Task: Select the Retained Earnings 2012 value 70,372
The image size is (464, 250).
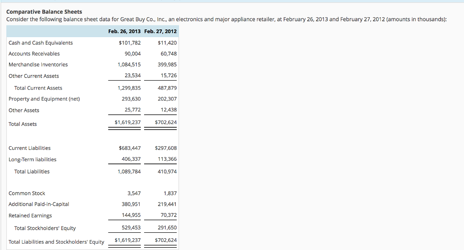Action: pos(169,216)
